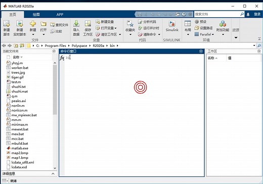Image resolution: width=263 pixels, height=184 pixels.
Task: Select the file matlab.exe
Action: click(x=20, y=148)
